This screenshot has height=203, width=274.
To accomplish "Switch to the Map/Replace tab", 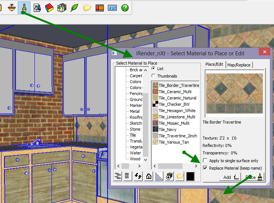I will pos(239,65).
